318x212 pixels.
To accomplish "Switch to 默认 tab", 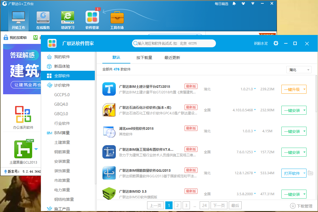I will point(116,57).
